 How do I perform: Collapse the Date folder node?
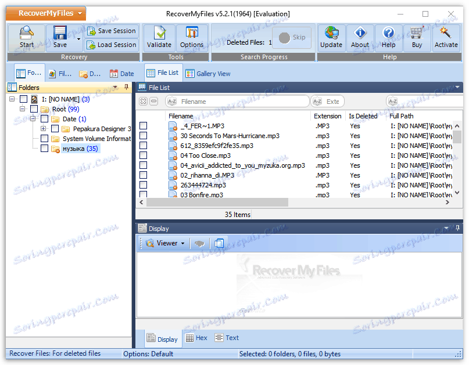pos(33,118)
